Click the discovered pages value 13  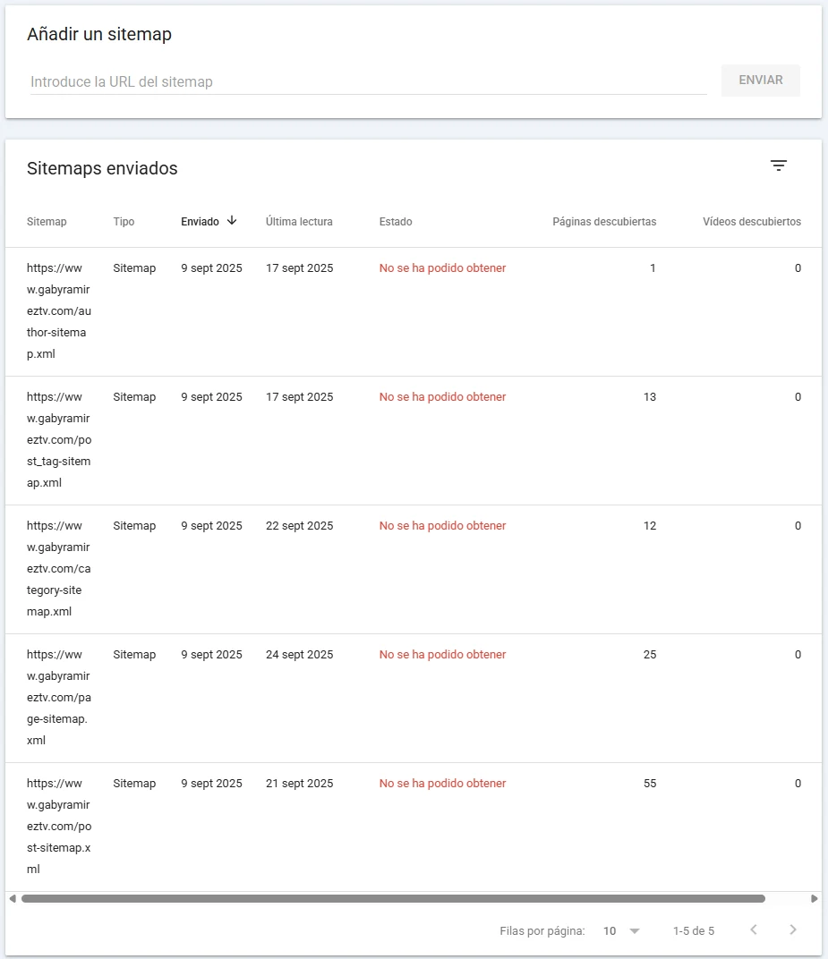click(649, 397)
